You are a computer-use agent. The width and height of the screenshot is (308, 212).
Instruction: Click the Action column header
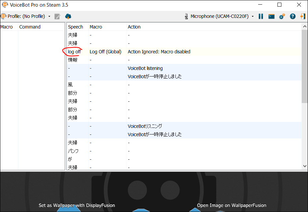[x=214, y=27]
